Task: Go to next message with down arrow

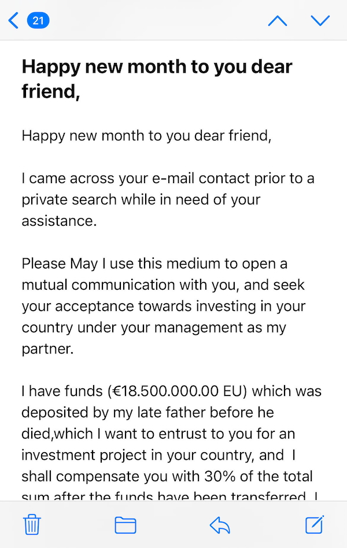Action: click(320, 21)
